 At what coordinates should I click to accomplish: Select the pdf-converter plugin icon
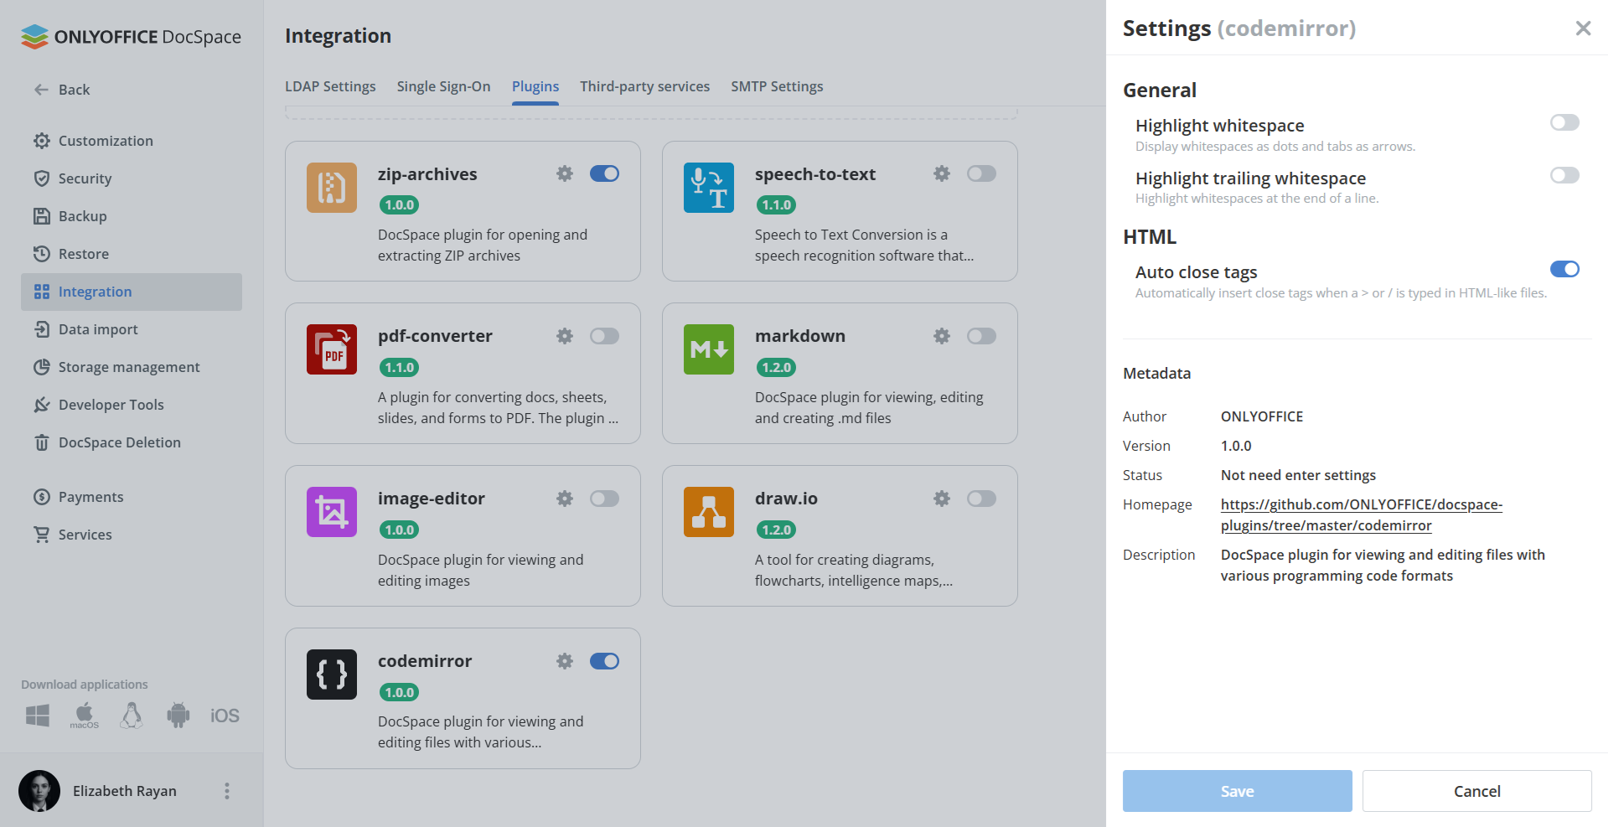coord(331,349)
